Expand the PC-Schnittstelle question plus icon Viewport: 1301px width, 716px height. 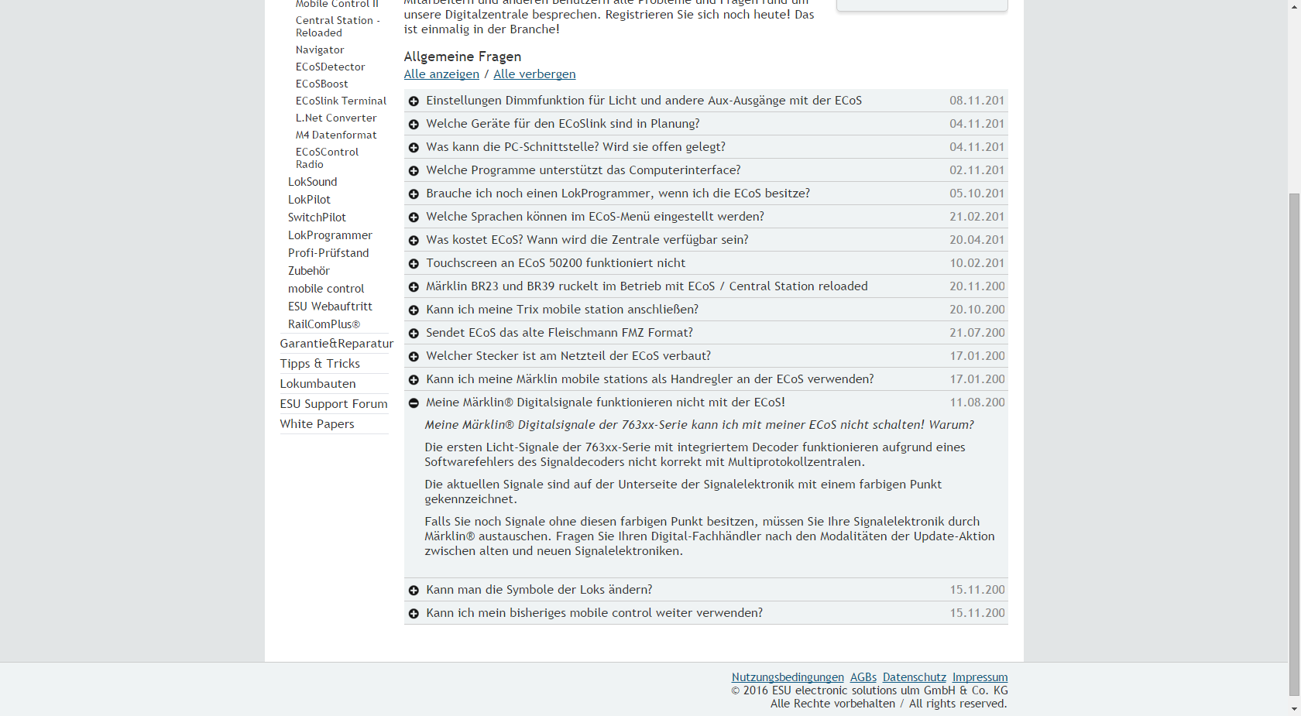pyautogui.click(x=414, y=148)
